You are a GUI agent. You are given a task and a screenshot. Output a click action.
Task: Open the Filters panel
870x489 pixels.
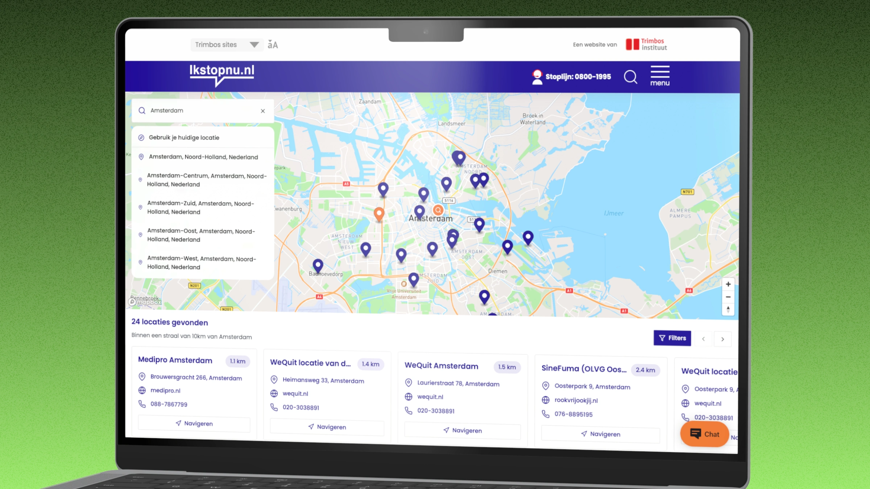(672, 338)
